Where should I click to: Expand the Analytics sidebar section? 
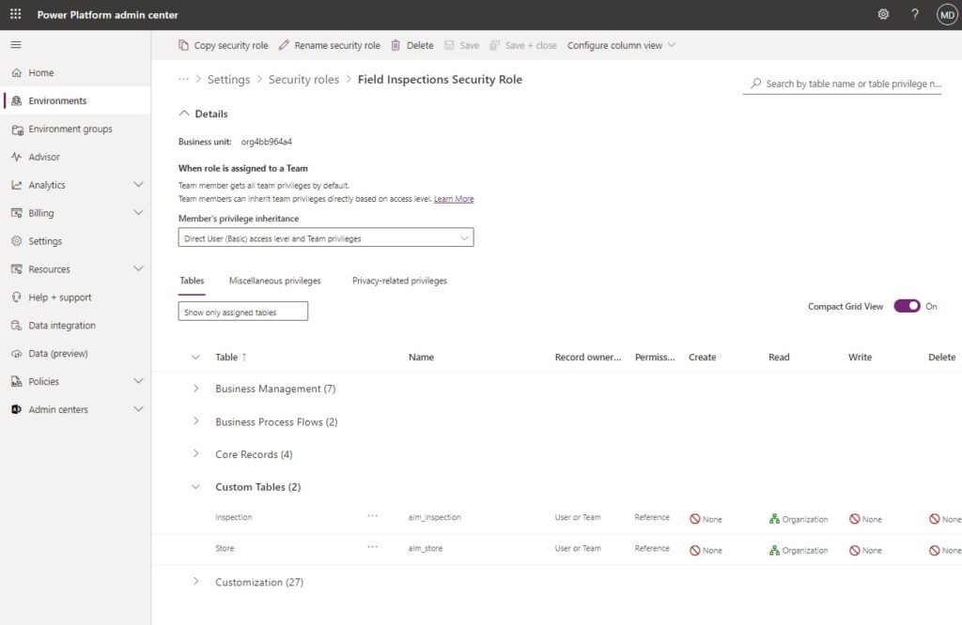[x=139, y=185]
